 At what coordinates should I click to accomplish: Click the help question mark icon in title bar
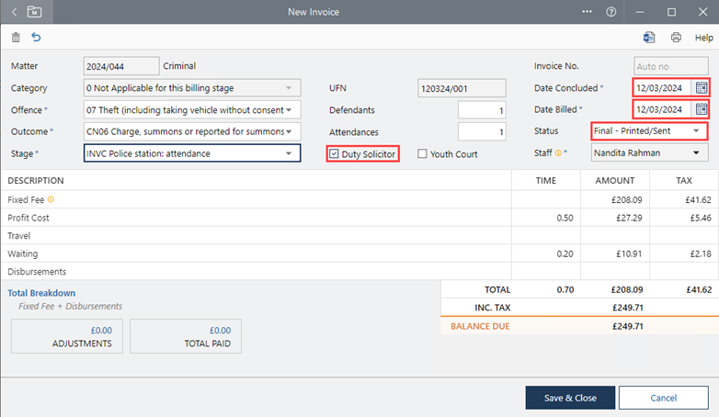(611, 12)
